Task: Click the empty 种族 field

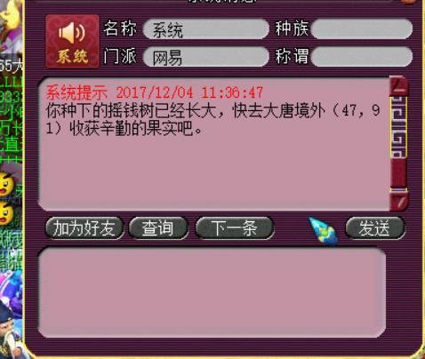Action: tap(362, 29)
